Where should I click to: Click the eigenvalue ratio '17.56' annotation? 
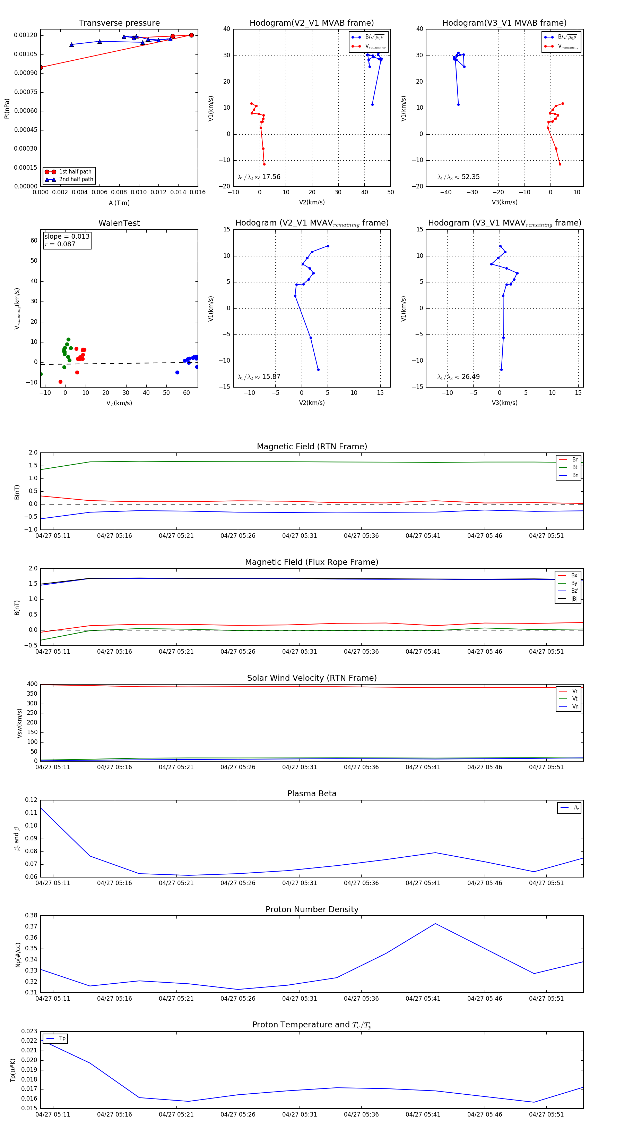tap(259, 177)
